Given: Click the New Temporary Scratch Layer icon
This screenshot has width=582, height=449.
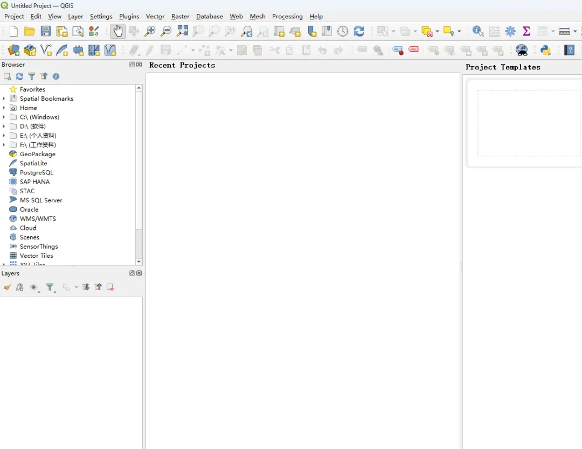Looking at the screenshot, I should coord(78,50).
